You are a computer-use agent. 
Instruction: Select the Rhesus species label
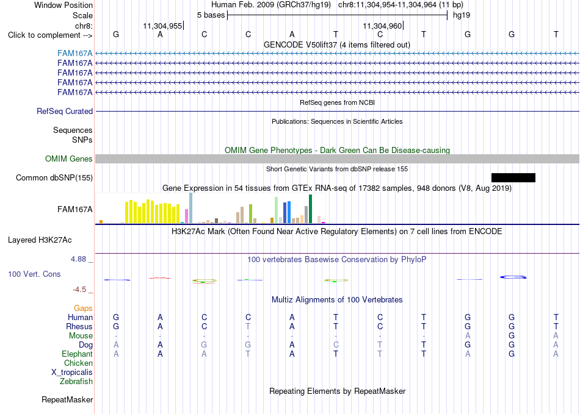click(x=79, y=326)
